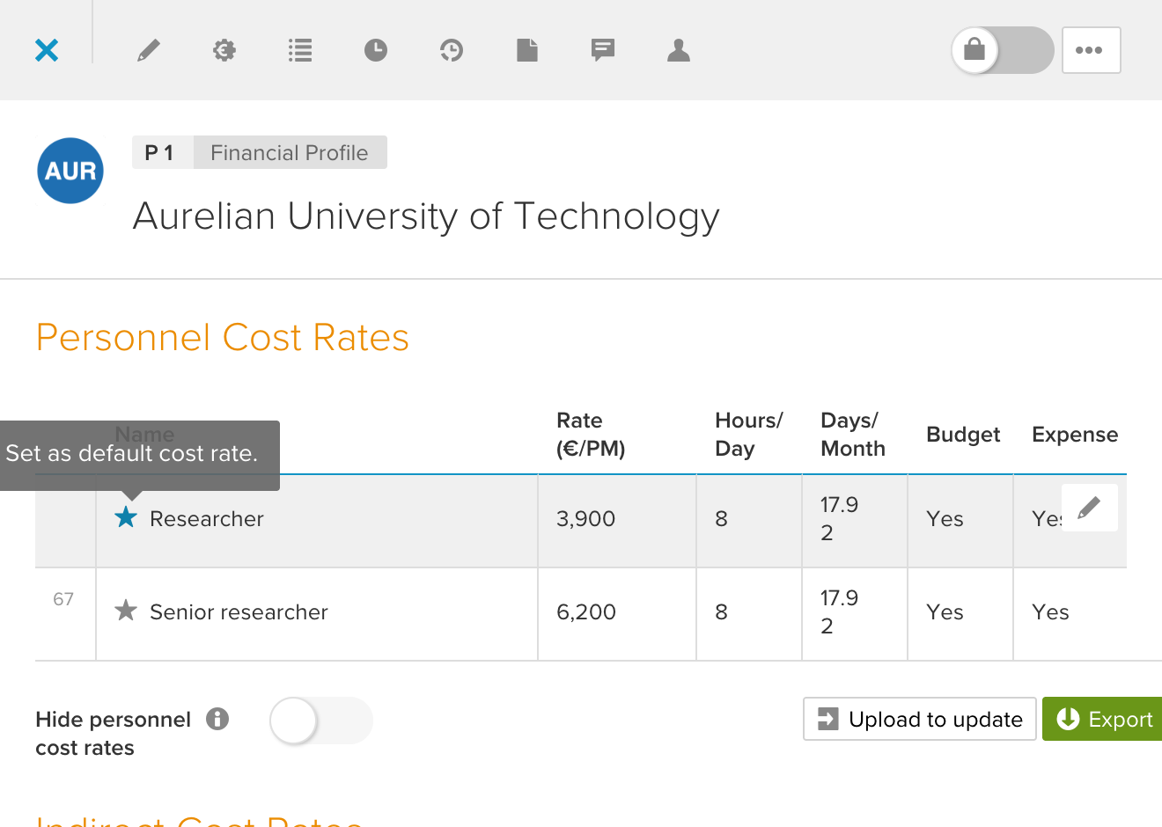Open the history clock icon

pyautogui.click(x=452, y=50)
